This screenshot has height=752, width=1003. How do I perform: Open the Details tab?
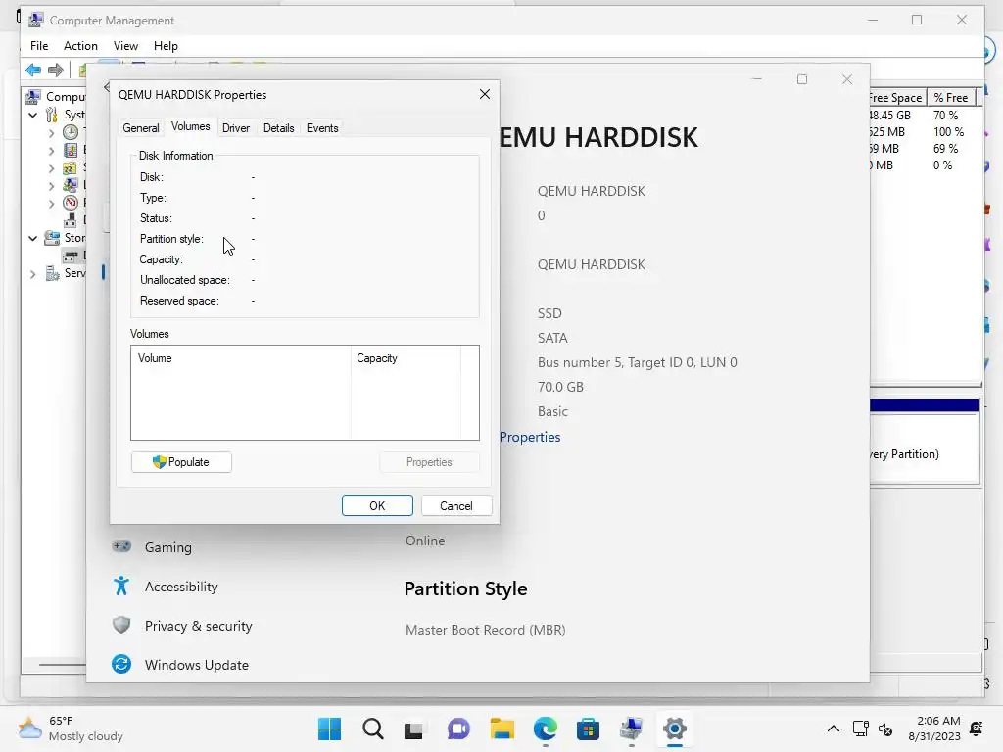[x=279, y=128]
